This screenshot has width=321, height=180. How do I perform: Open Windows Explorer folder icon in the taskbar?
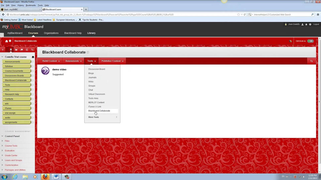tap(25, 177)
